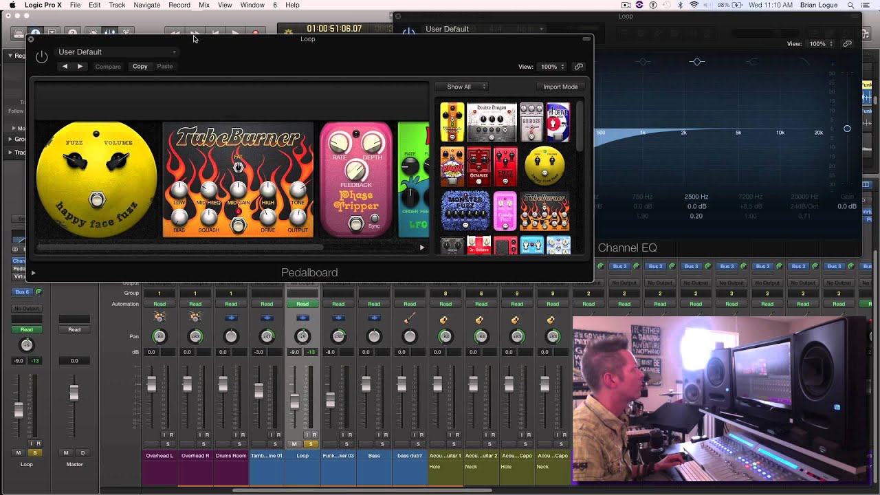Open Notification Center from the menu bar
Screen dimensions: 880x495
[x=867, y=5]
